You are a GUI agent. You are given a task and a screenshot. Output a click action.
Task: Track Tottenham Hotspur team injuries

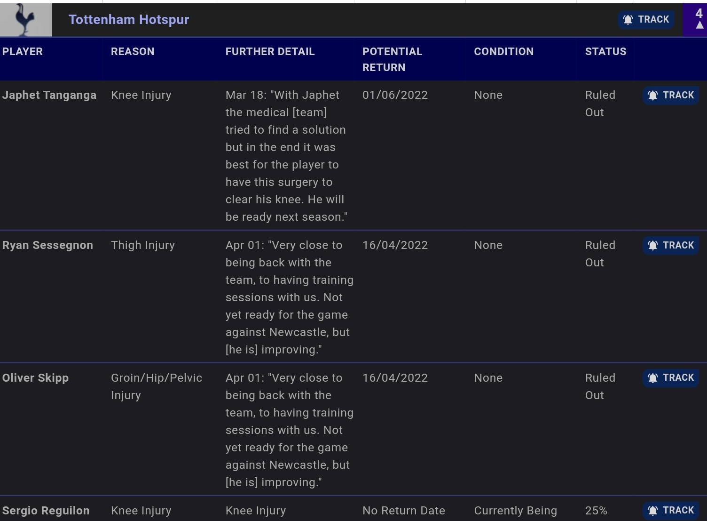tap(646, 19)
